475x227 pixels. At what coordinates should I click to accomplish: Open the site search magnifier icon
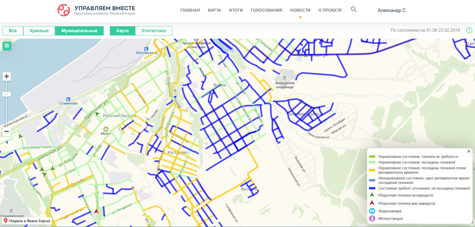click(x=354, y=9)
